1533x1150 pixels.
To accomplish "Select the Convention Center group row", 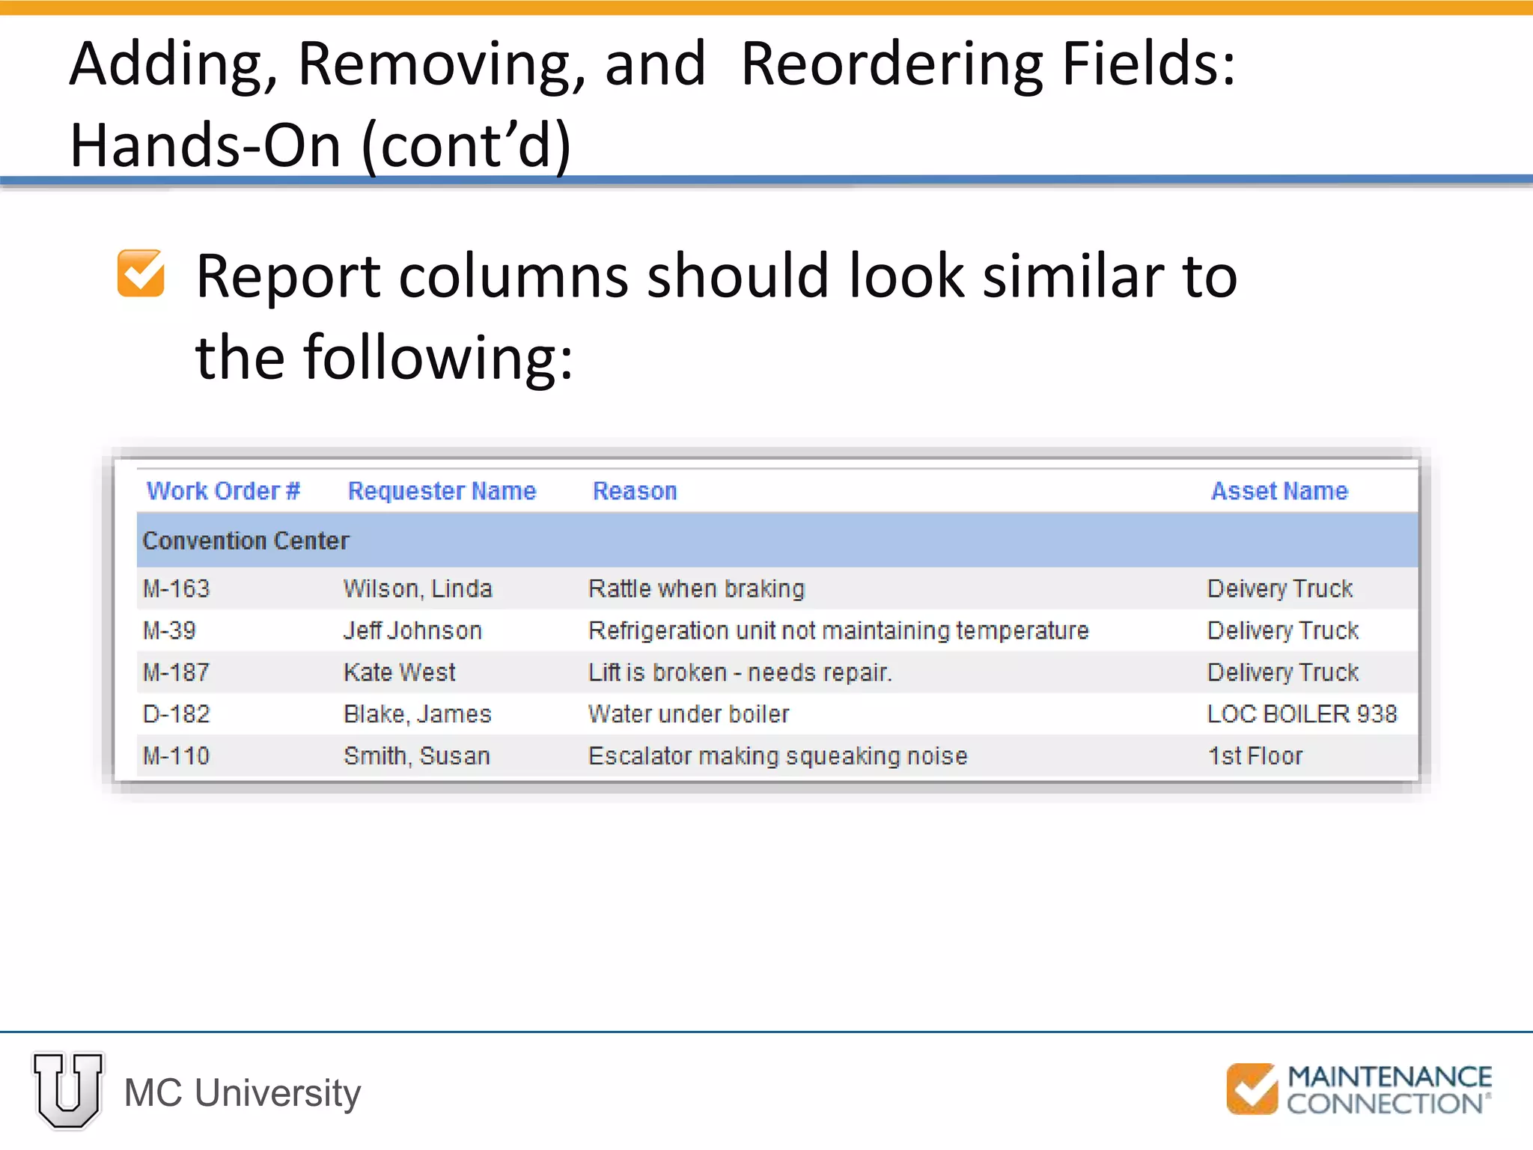I will point(777,540).
